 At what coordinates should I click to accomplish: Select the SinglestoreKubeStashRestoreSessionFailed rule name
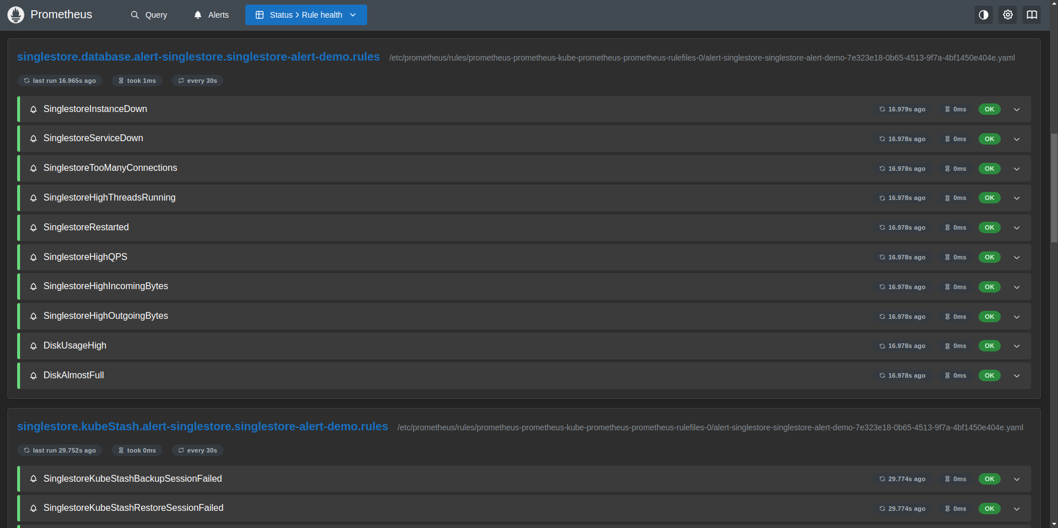pyautogui.click(x=133, y=508)
